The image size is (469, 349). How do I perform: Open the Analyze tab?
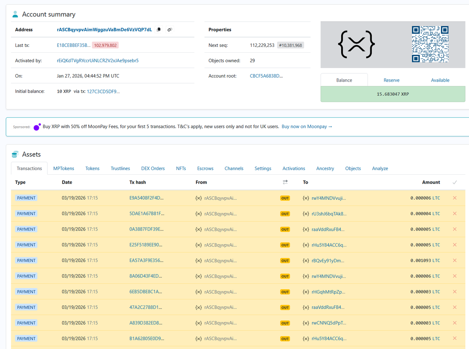pos(380,168)
